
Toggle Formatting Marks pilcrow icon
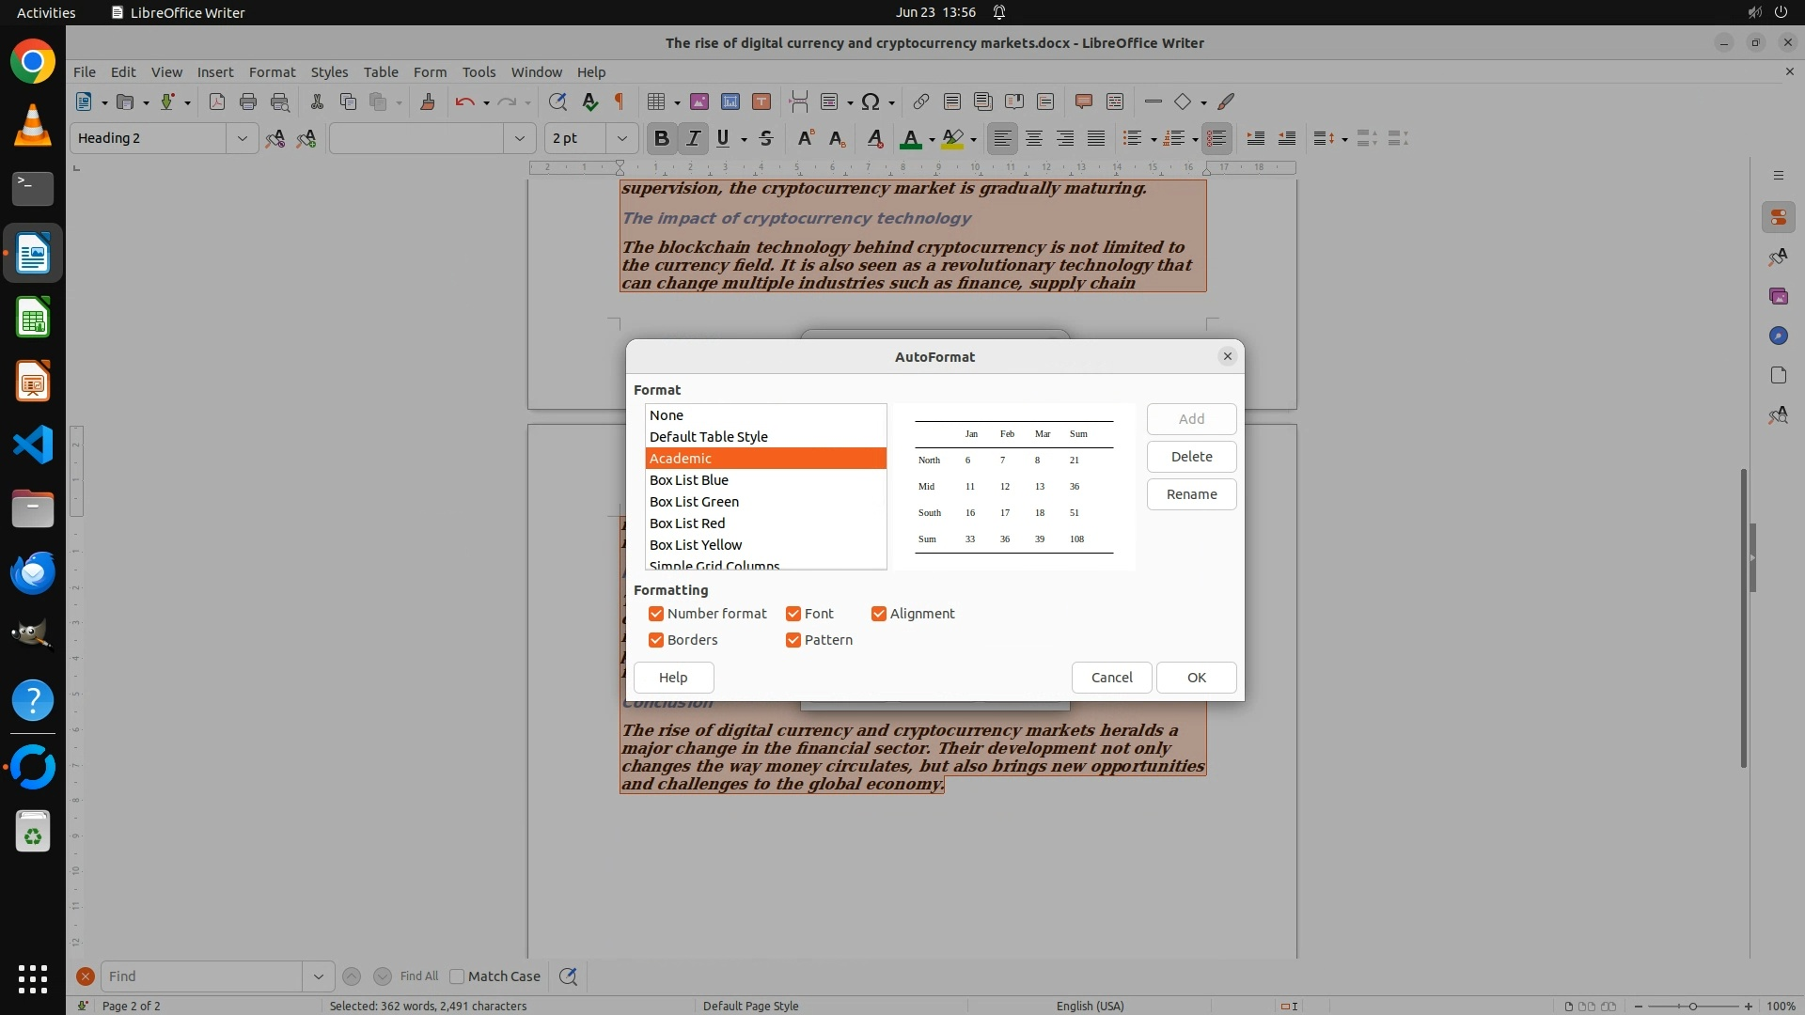pyautogui.click(x=620, y=101)
